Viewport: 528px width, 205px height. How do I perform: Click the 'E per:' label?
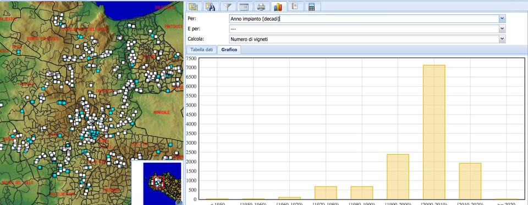tap(194, 29)
